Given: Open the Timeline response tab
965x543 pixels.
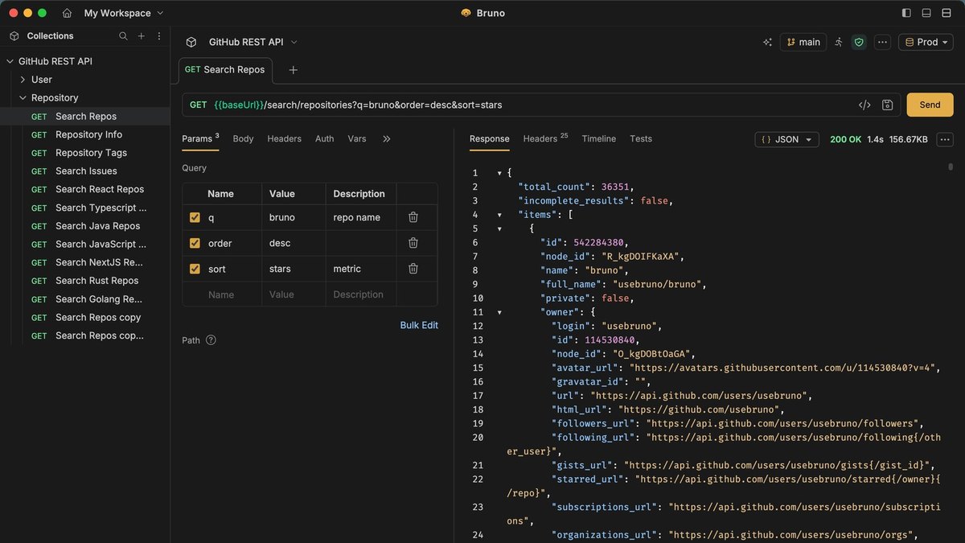Looking at the screenshot, I should click(598, 138).
